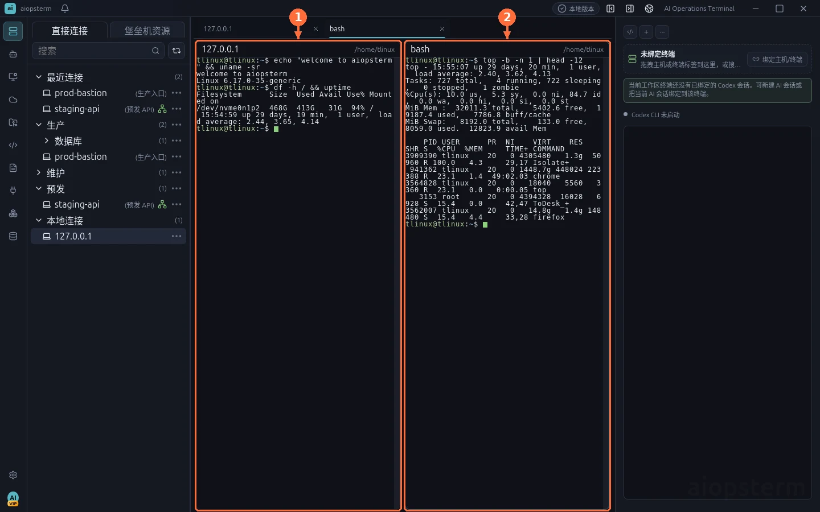Image resolution: width=820 pixels, height=512 pixels.
Task: Click the network topology icon on 预发 staging-api
Action: 162,204
